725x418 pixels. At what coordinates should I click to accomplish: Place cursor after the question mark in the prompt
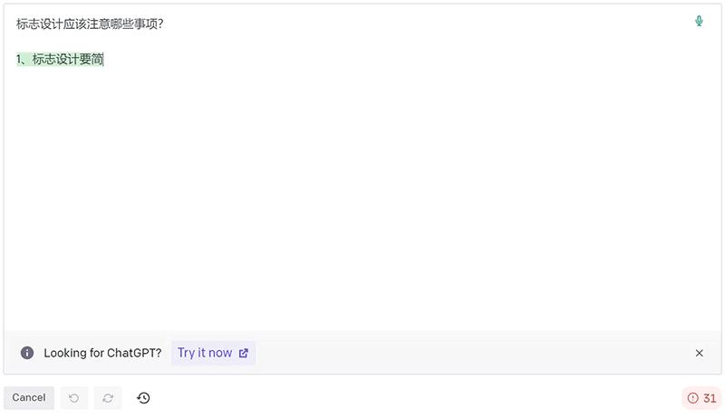[x=164, y=24]
